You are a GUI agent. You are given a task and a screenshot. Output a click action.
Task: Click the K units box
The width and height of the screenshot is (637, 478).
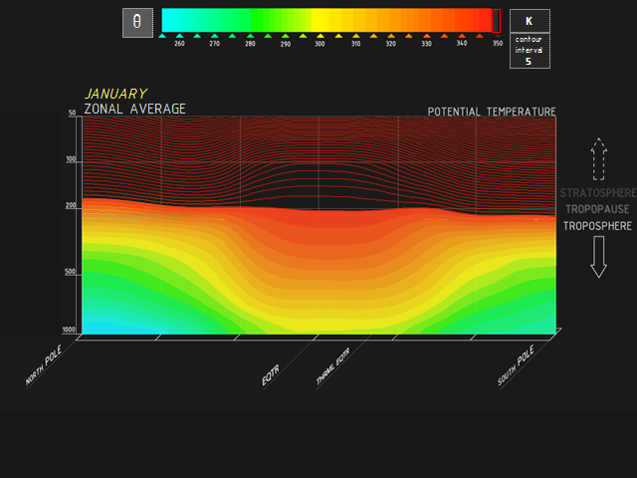530,21
